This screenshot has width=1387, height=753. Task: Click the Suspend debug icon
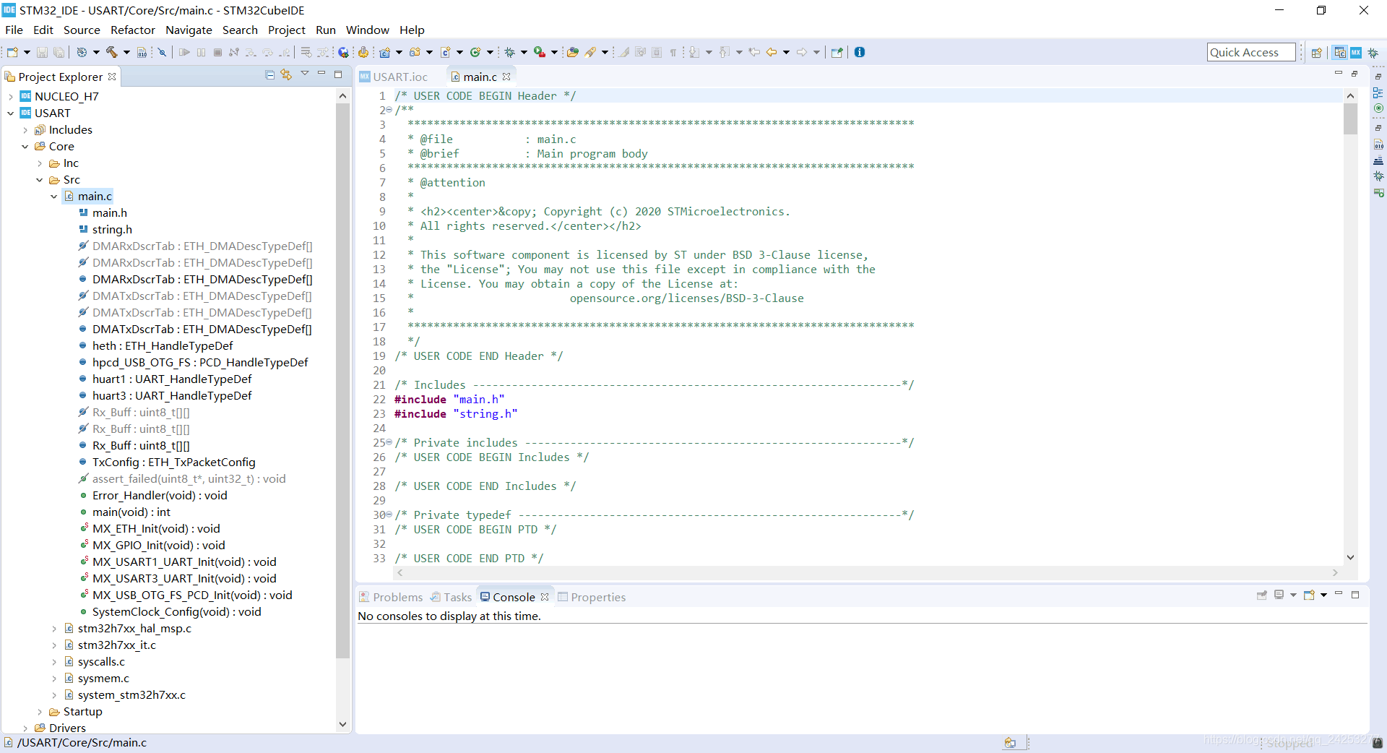(201, 52)
